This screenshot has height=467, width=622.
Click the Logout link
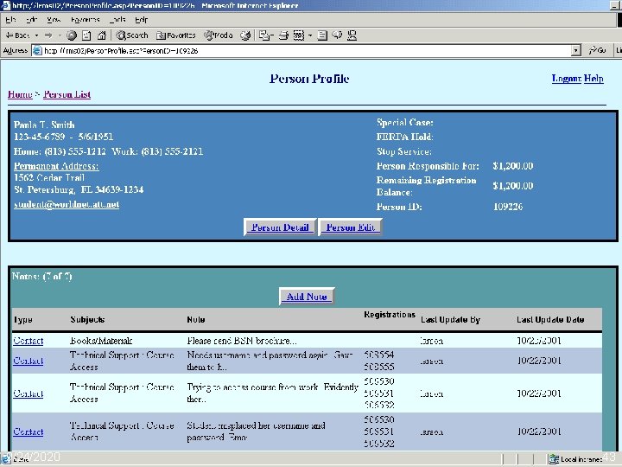click(x=567, y=78)
